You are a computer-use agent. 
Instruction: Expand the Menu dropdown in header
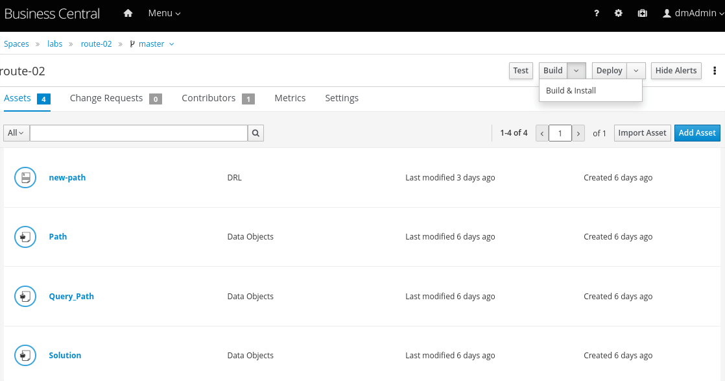point(164,14)
